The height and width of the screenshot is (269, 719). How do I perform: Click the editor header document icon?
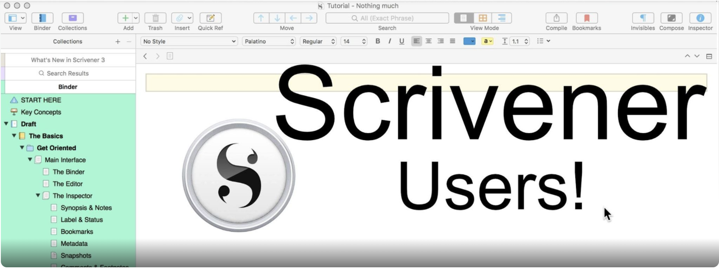(170, 56)
